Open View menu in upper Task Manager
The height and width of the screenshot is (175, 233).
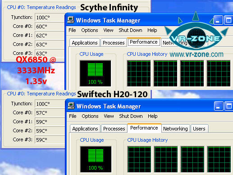click(108, 30)
